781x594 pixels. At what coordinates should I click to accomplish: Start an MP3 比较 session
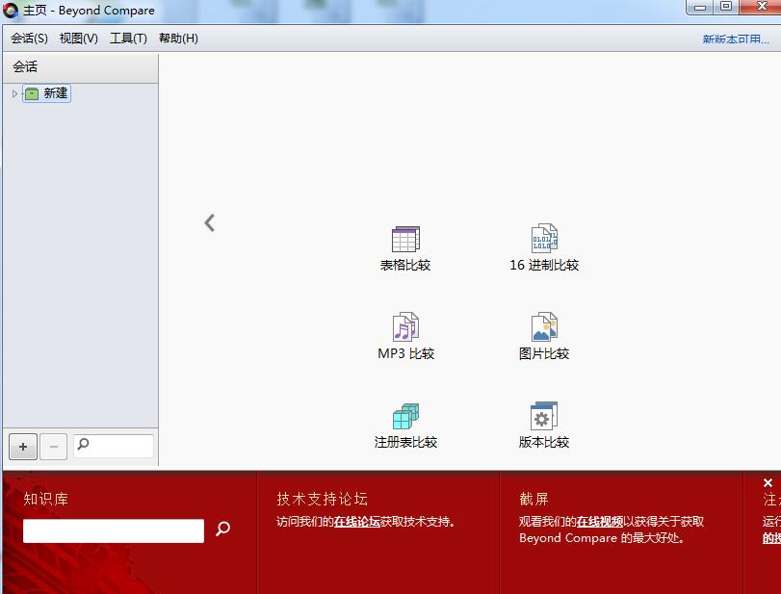(x=405, y=337)
